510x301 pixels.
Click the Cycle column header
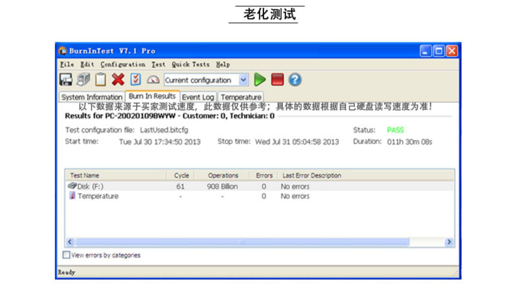(x=181, y=175)
